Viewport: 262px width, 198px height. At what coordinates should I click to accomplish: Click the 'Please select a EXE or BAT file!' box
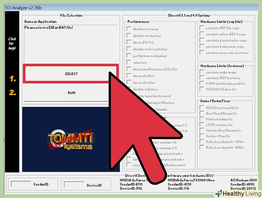click(x=71, y=44)
